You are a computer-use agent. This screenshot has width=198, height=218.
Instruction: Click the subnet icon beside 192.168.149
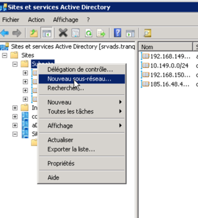146,56
